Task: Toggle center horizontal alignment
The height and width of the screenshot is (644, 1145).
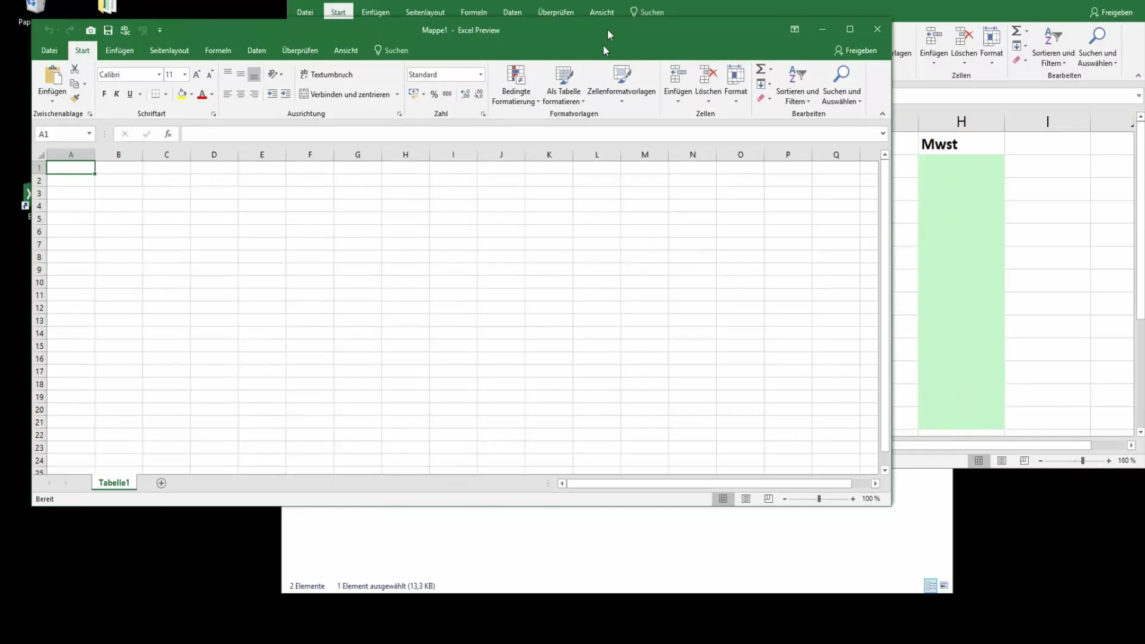Action: [241, 94]
